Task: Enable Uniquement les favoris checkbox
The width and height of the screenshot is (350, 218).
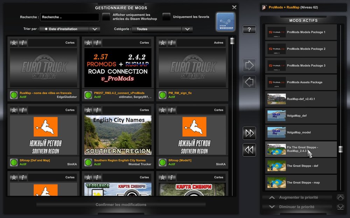Action: (x=166, y=17)
